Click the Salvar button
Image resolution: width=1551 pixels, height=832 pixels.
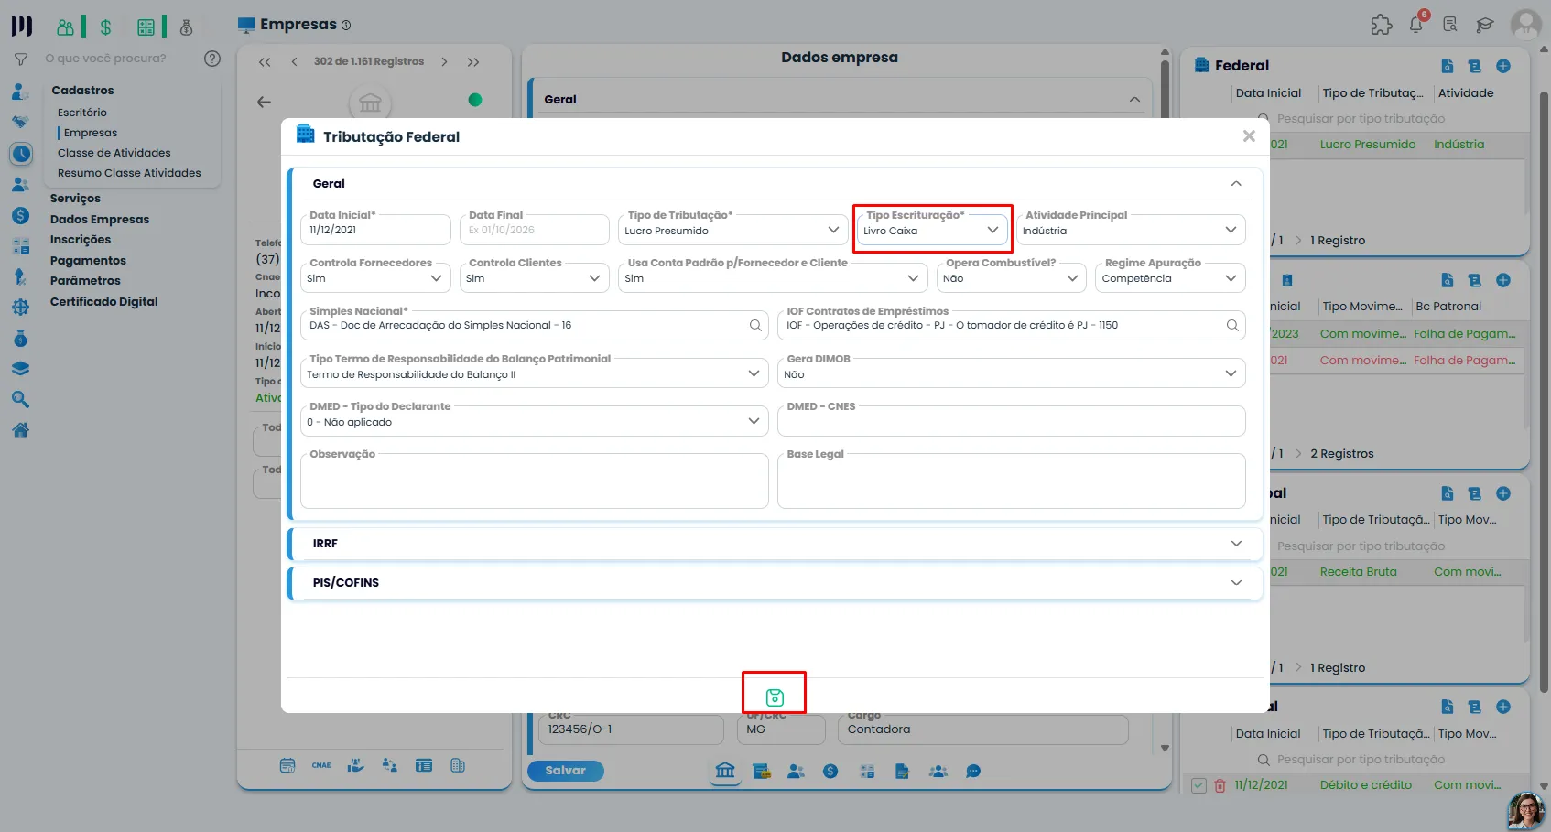pyautogui.click(x=566, y=771)
